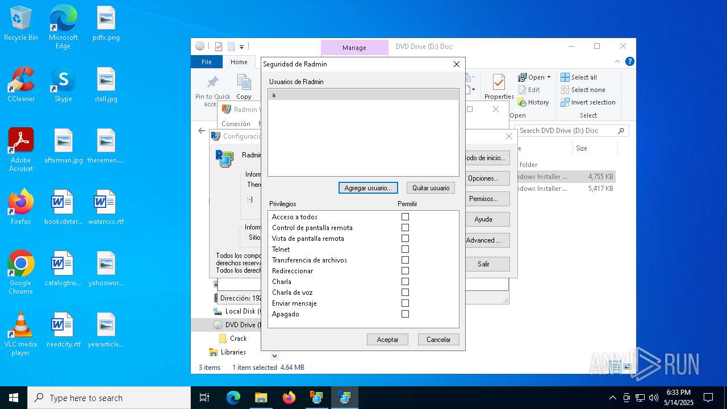Check the 'Acceso a todos' permission box
Image resolution: width=727 pixels, height=409 pixels.
click(x=405, y=217)
